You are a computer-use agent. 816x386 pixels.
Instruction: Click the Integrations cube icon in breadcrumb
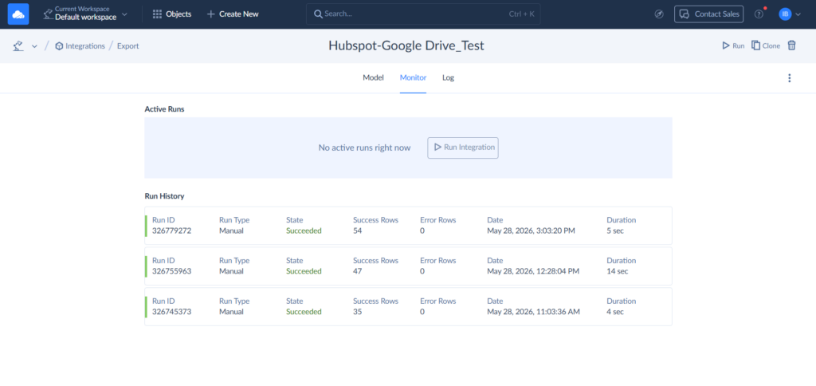[x=59, y=45]
